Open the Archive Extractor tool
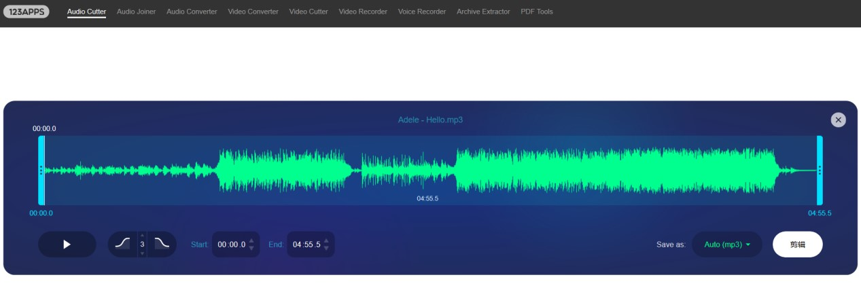The image size is (861, 288). tap(482, 12)
